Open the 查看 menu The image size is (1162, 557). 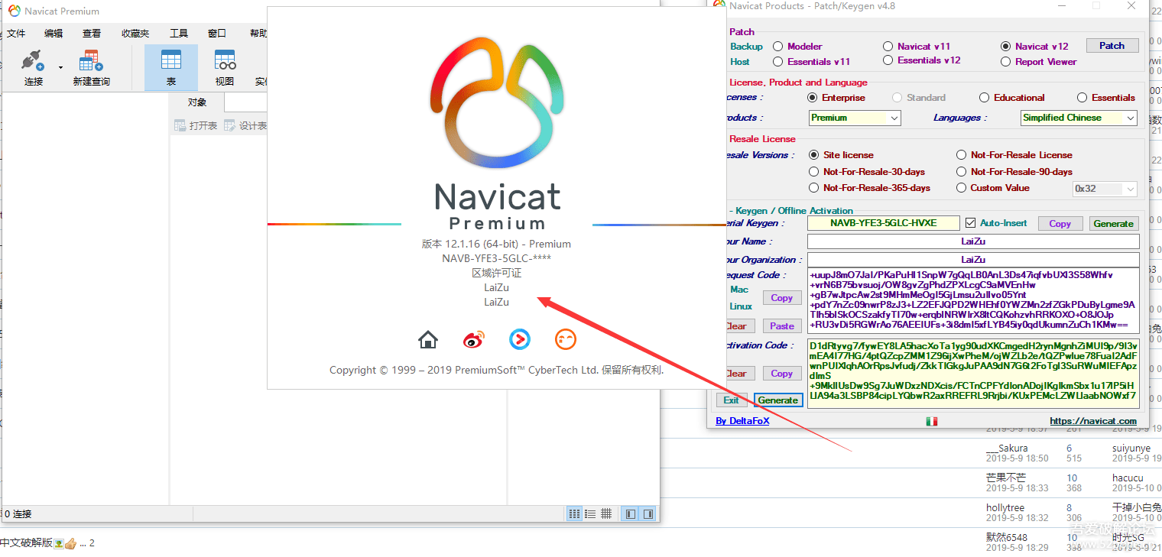click(x=92, y=34)
